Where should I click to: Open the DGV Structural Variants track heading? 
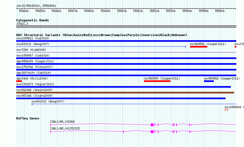click(101, 35)
